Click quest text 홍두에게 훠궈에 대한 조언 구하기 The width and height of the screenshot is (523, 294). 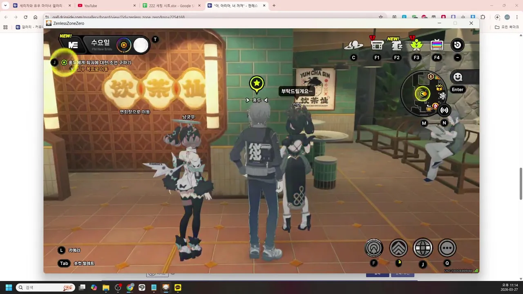click(x=100, y=62)
